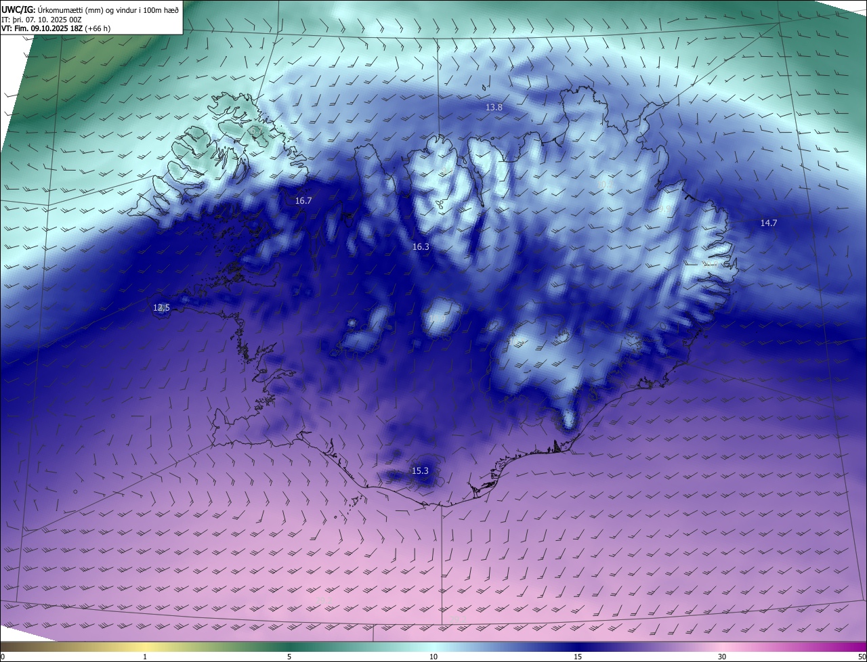Click the 50 tick on color scale
The width and height of the screenshot is (867, 662).
(x=862, y=657)
